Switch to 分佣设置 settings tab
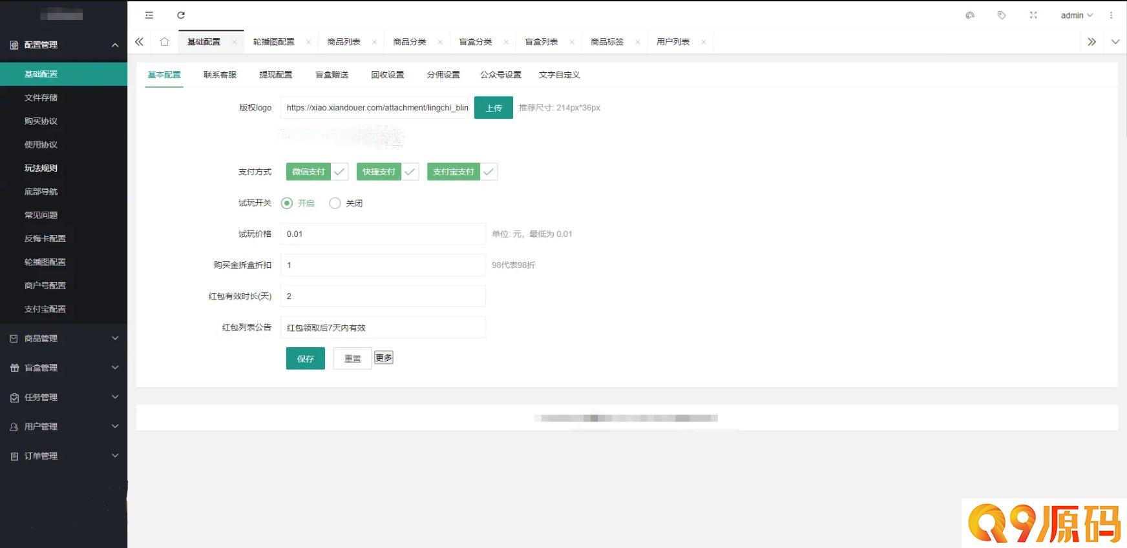Viewport: 1127px width, 548px height. (x=443, y=75)
